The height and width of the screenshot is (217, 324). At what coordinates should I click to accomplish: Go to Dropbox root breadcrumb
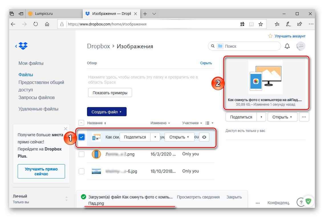(99, 46)
